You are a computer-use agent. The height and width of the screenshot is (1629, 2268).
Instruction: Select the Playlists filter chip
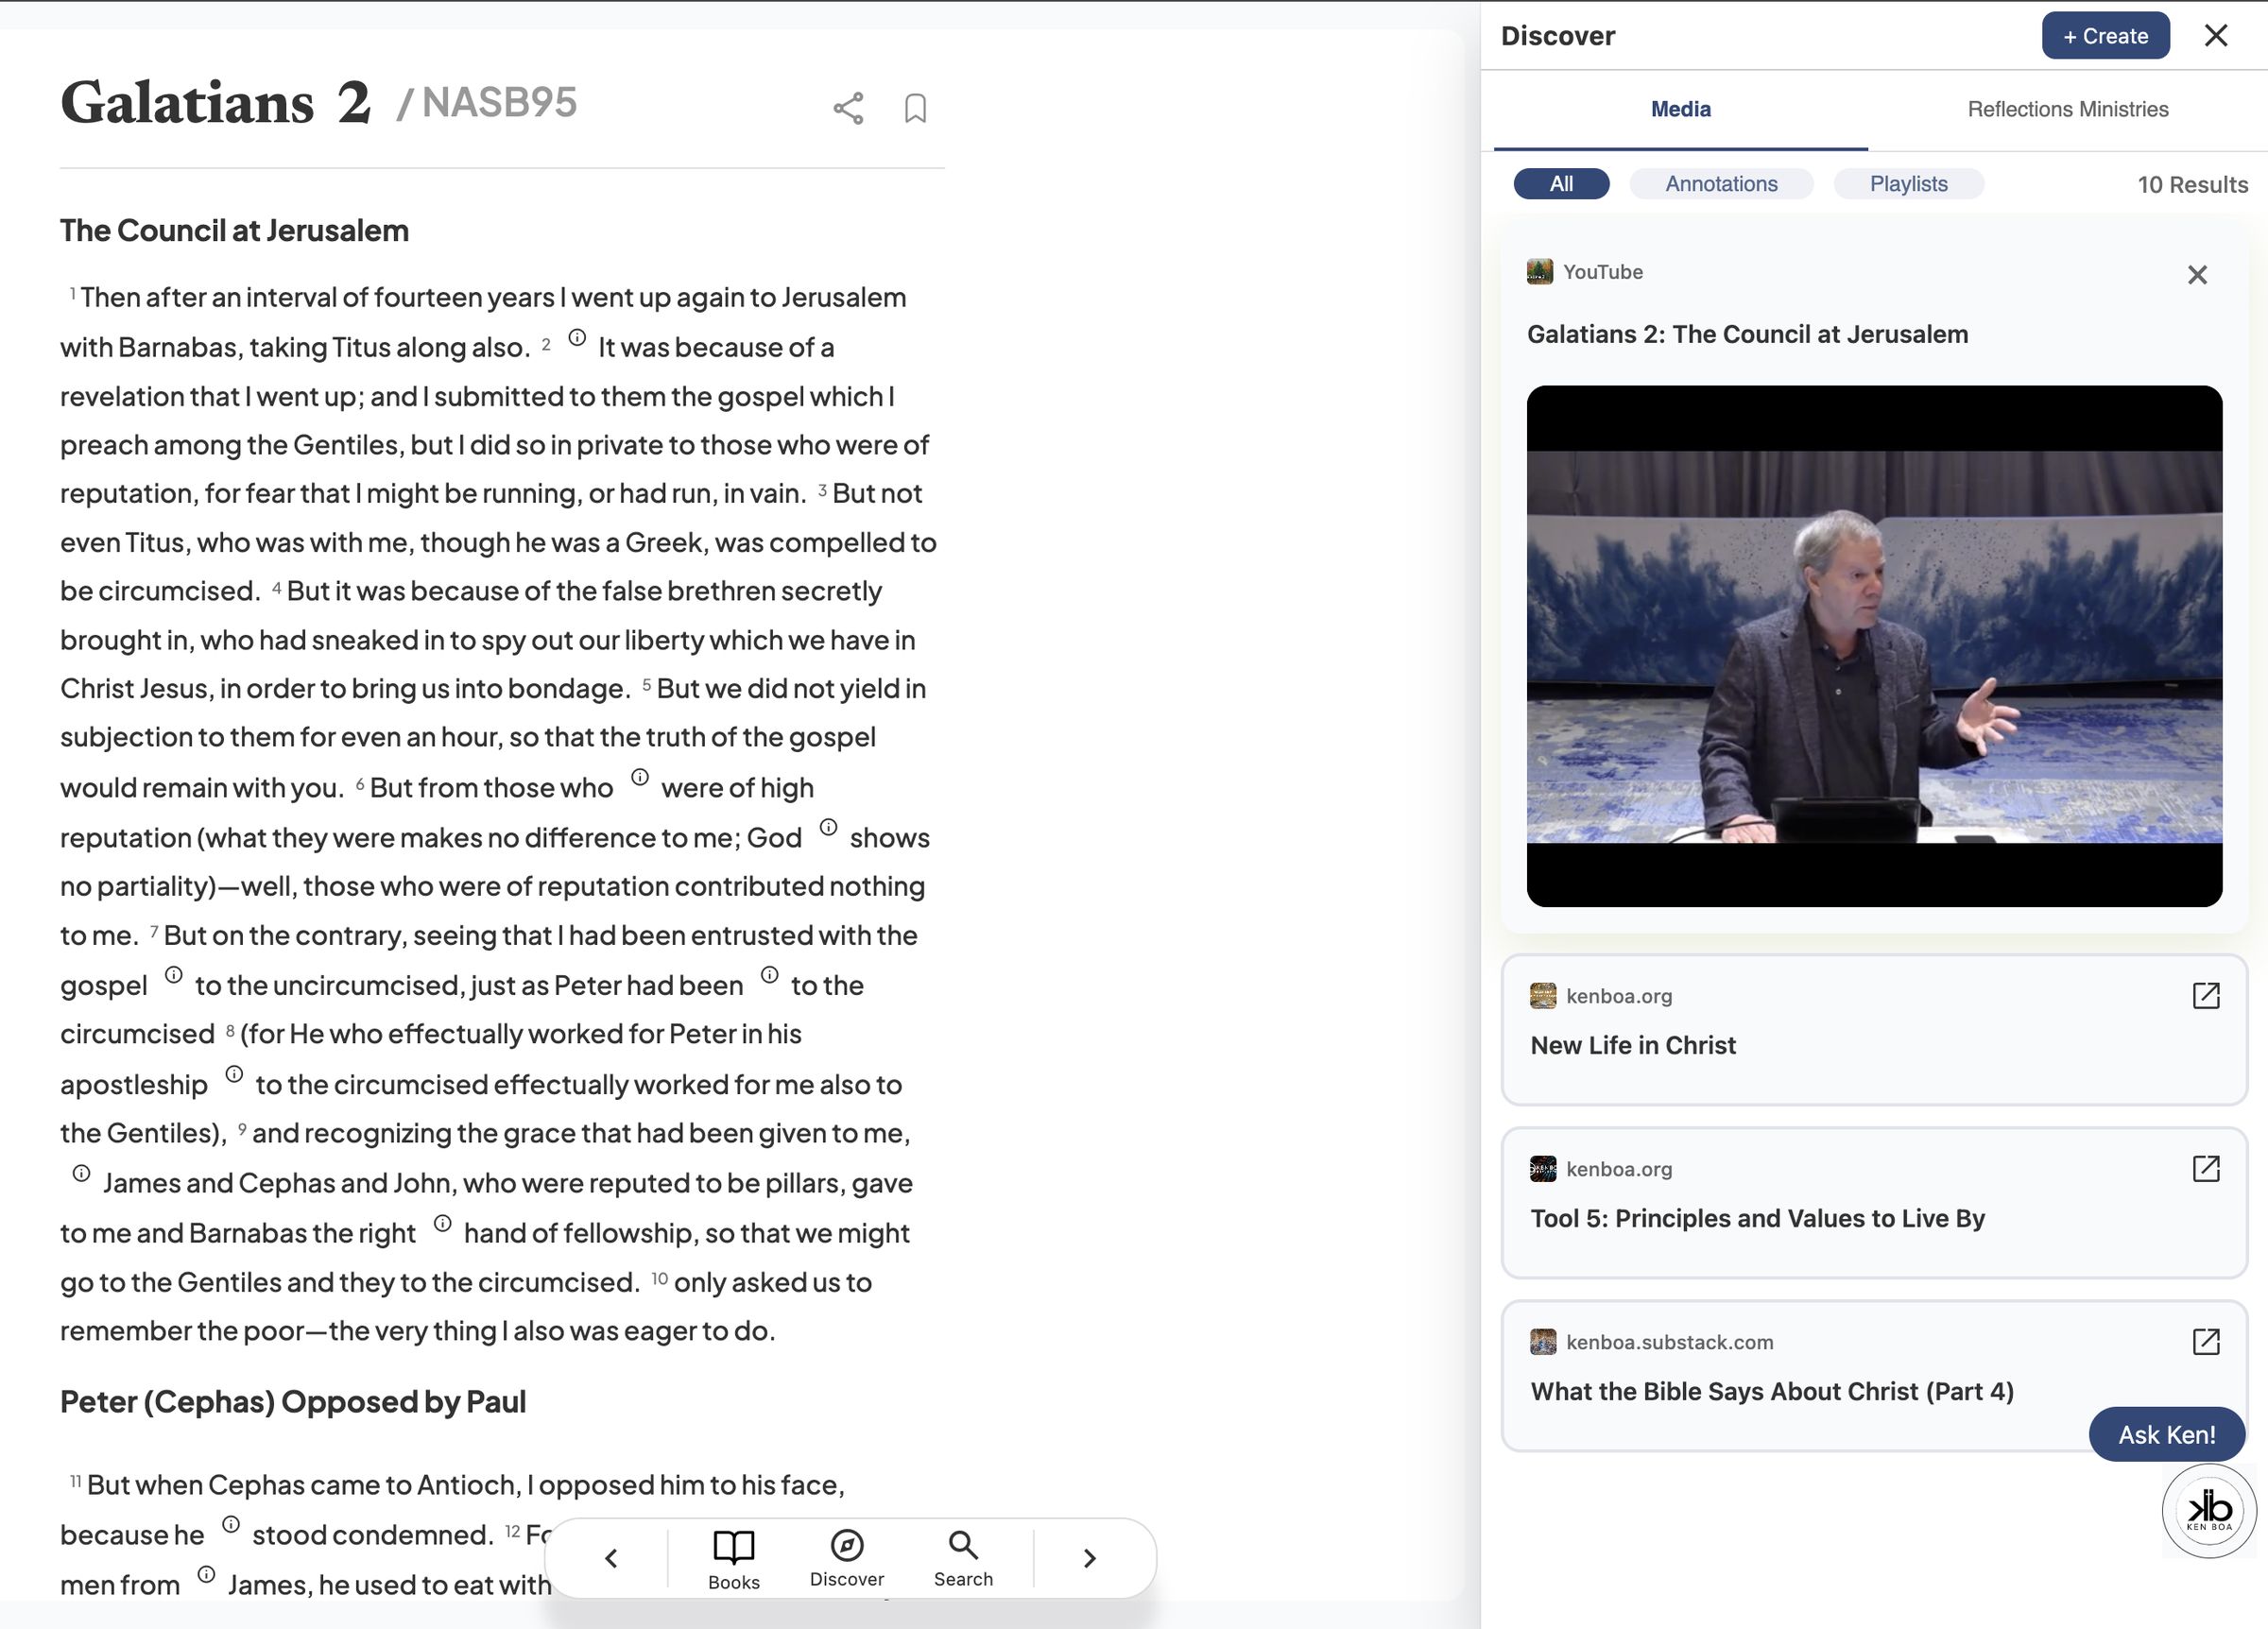[1908, 184]
